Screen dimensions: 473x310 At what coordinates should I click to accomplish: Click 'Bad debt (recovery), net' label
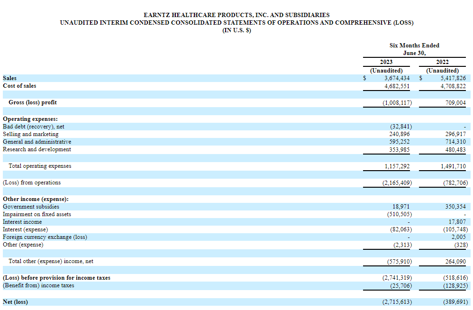point(34,127)
